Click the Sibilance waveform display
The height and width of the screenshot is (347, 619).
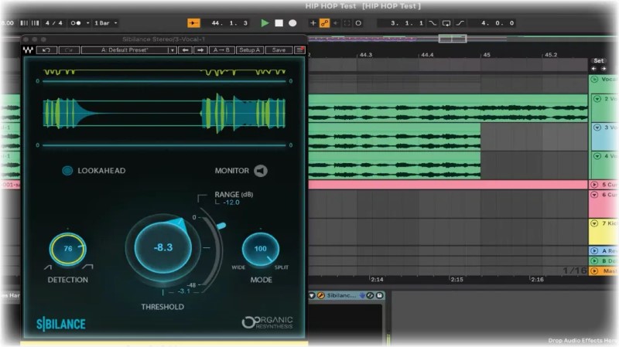pos(164,114)
